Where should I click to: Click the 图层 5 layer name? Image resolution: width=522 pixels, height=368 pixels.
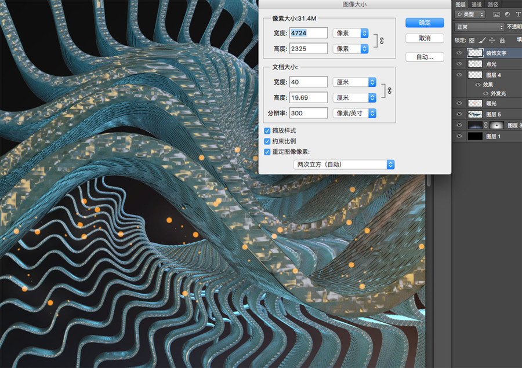[494, 114]
